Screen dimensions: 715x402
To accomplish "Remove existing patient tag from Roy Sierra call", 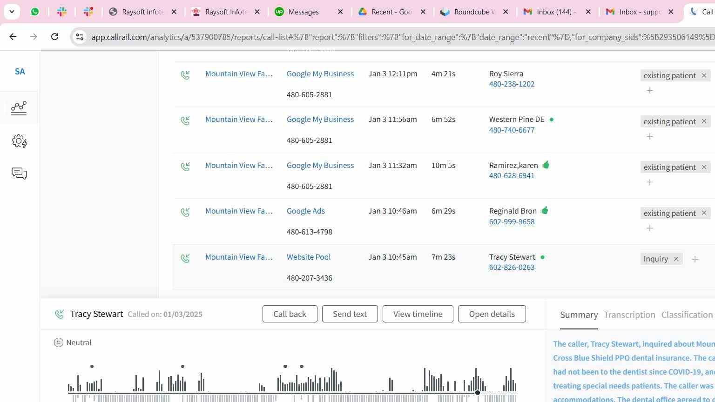I will click(x=704, y=75).
